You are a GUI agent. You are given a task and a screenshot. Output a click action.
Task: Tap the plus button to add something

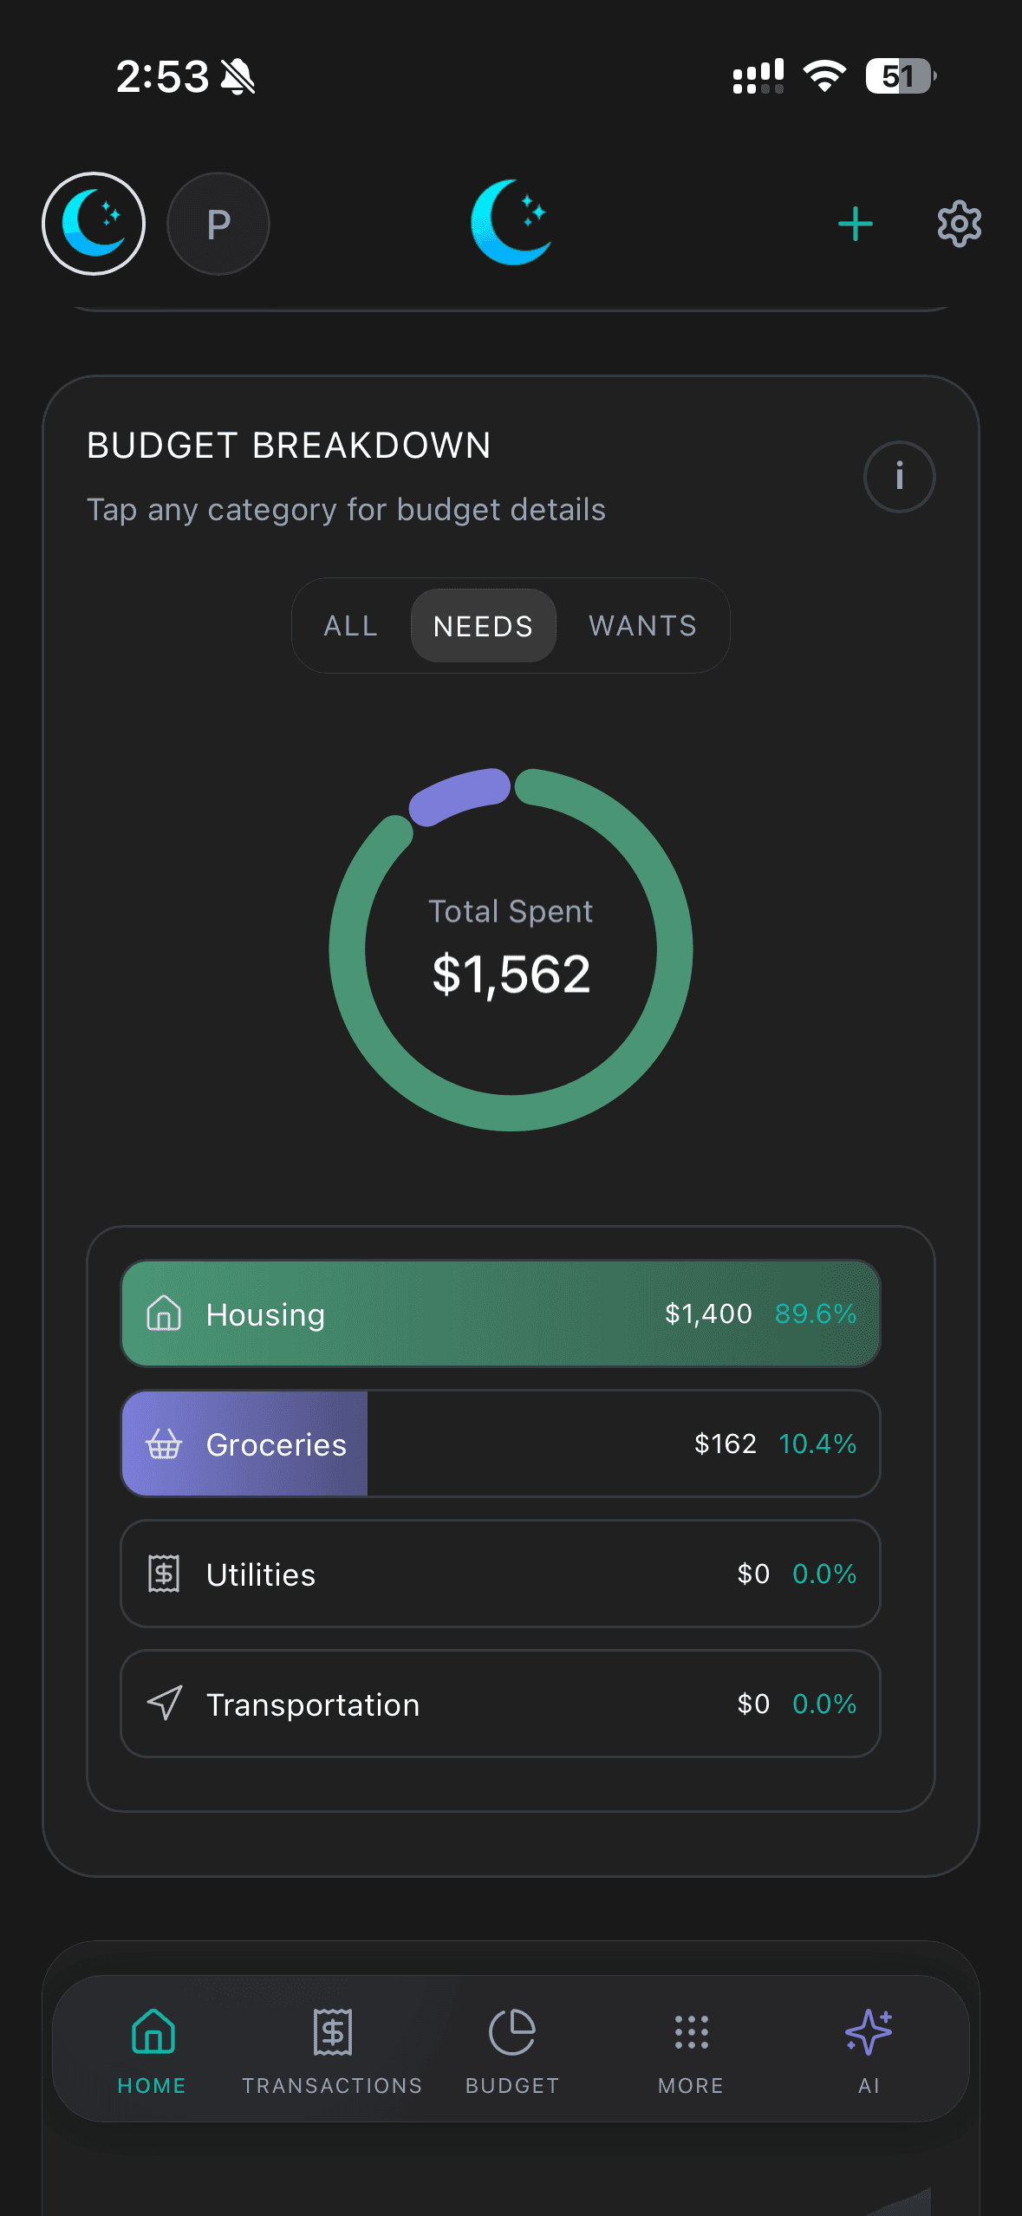pyautogui.click(x=854, y=224)
